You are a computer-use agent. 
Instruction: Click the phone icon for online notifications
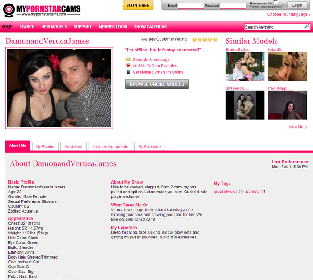pyautogui.click(x=128, y=72)
